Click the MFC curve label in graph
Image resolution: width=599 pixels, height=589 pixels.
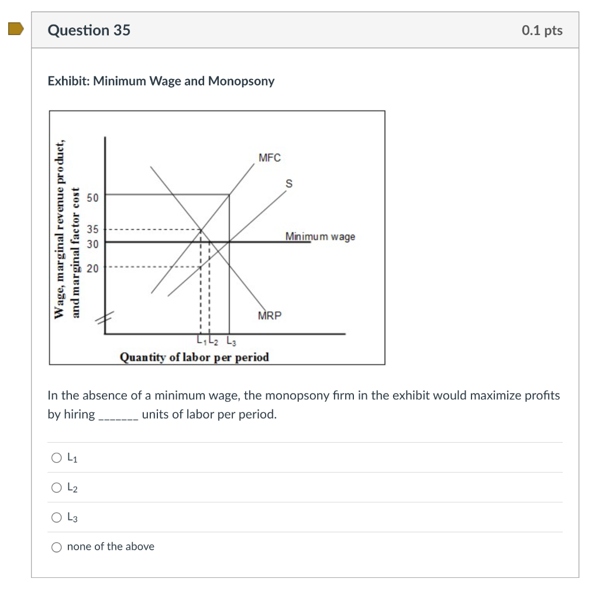click(x=269, y=158)
